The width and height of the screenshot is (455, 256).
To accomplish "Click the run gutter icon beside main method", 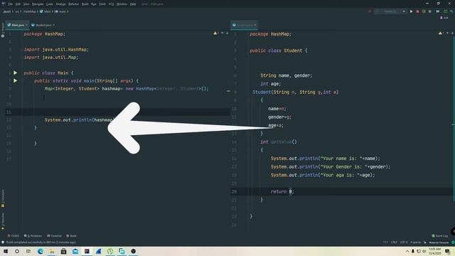I will 15,80.
